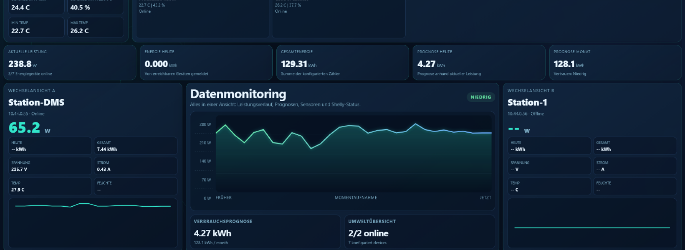Click the 280 W axis label
Screen dimensions: 685x250
[205, 124]
